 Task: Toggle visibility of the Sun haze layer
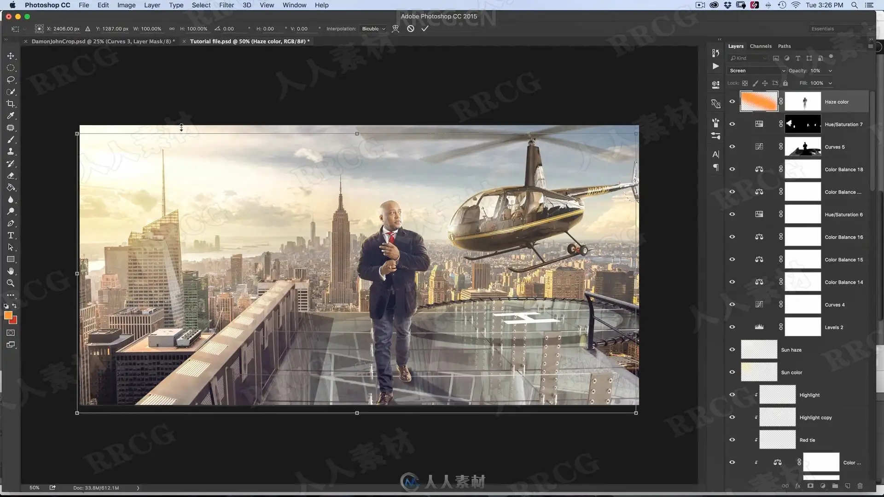pyautogui.click(x=732, y=350)
